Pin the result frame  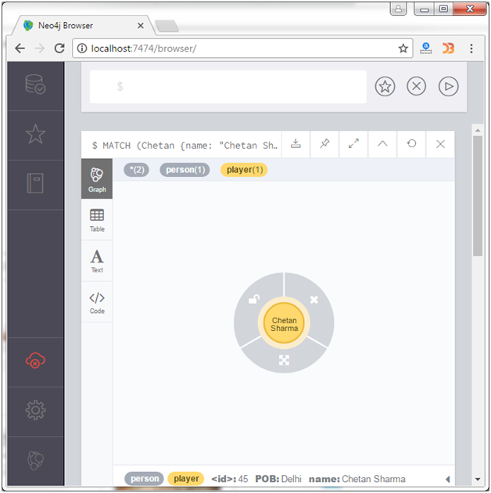coord(324,144)
